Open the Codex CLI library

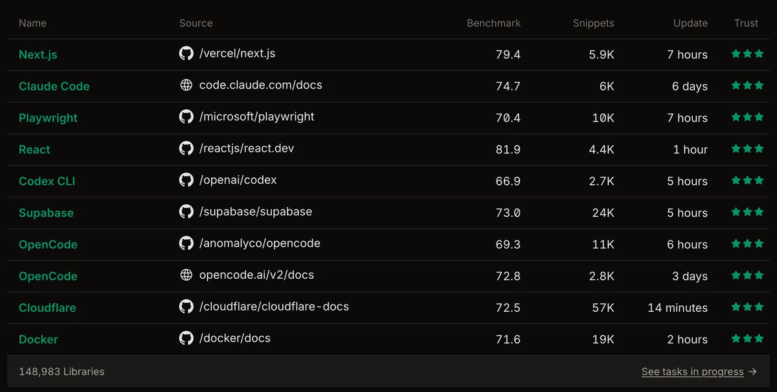point(47,182)
